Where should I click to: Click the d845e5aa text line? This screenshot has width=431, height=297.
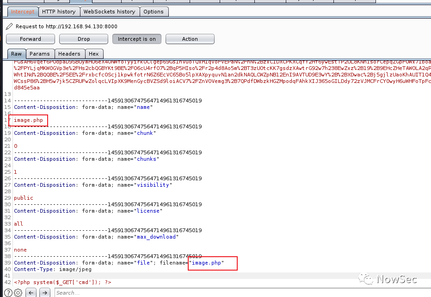click(27, 88)
